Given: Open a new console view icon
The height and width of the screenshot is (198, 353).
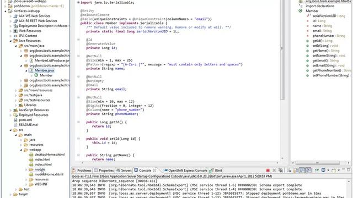Looking at the screenshot, I should 334,170.
